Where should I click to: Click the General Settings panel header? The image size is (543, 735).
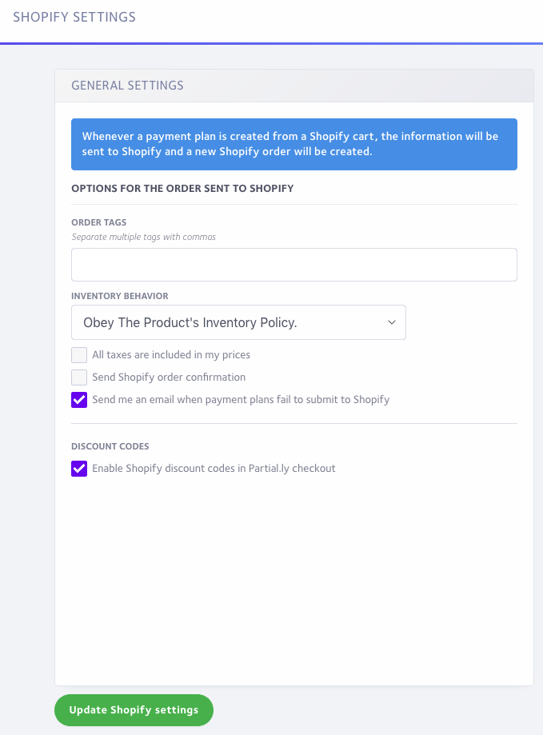pos(127,86)
